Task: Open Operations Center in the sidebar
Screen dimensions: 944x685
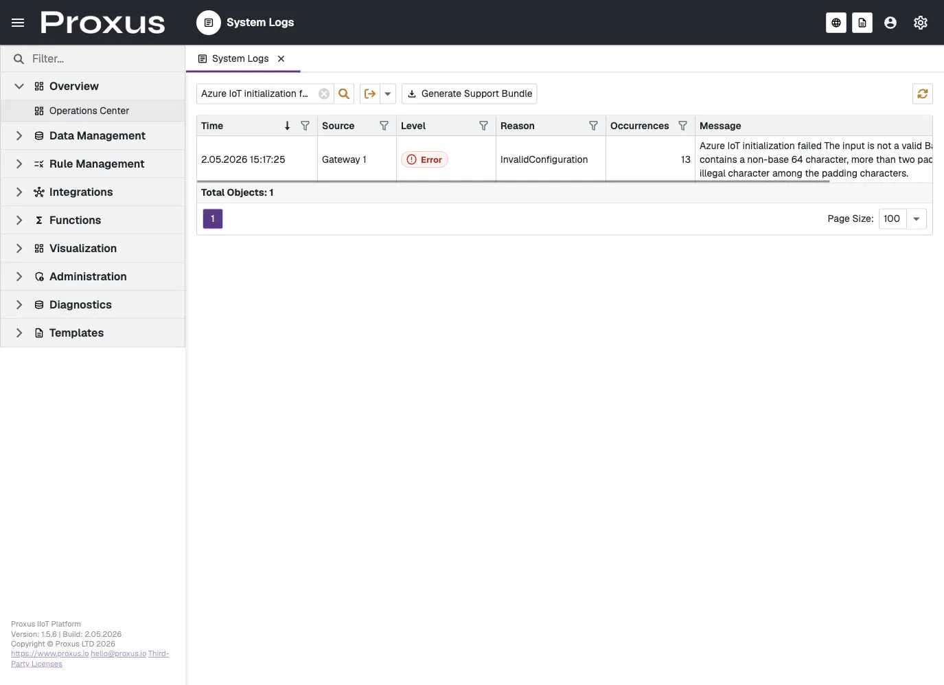Action: point(93,111)
